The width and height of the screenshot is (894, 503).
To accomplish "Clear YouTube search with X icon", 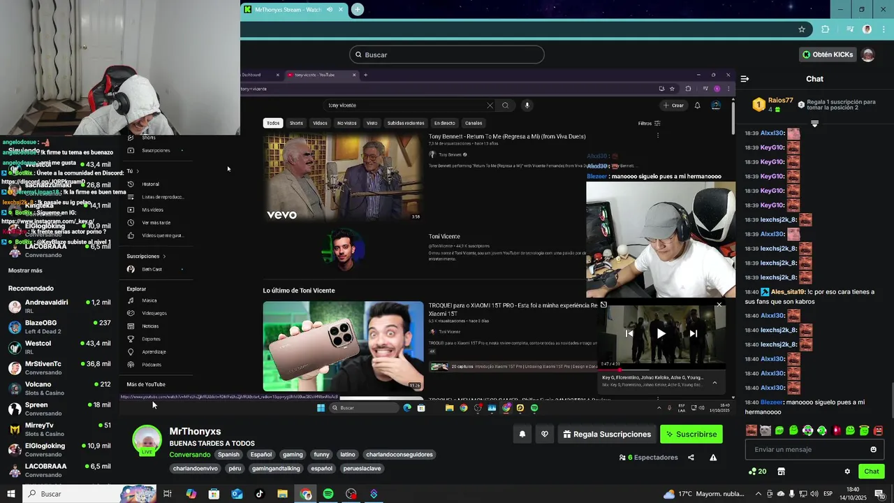I will pyautogui.click(x=490, y=105).
